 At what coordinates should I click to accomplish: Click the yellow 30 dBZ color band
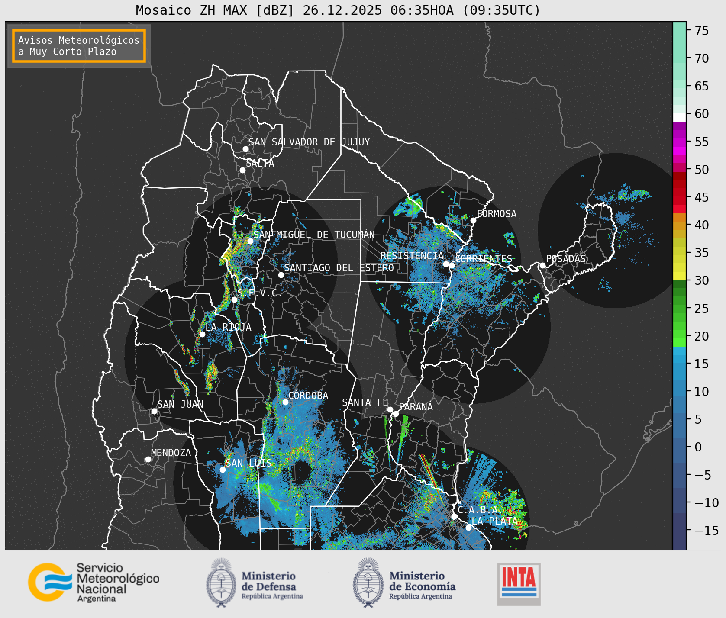(x=679, y=276)
